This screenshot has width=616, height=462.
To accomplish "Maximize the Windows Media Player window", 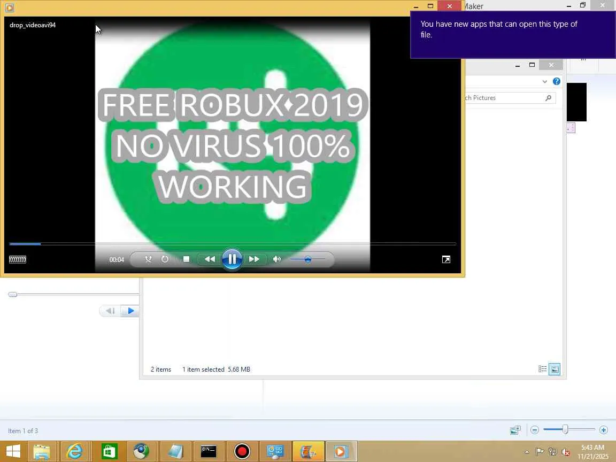I will 430,6.
